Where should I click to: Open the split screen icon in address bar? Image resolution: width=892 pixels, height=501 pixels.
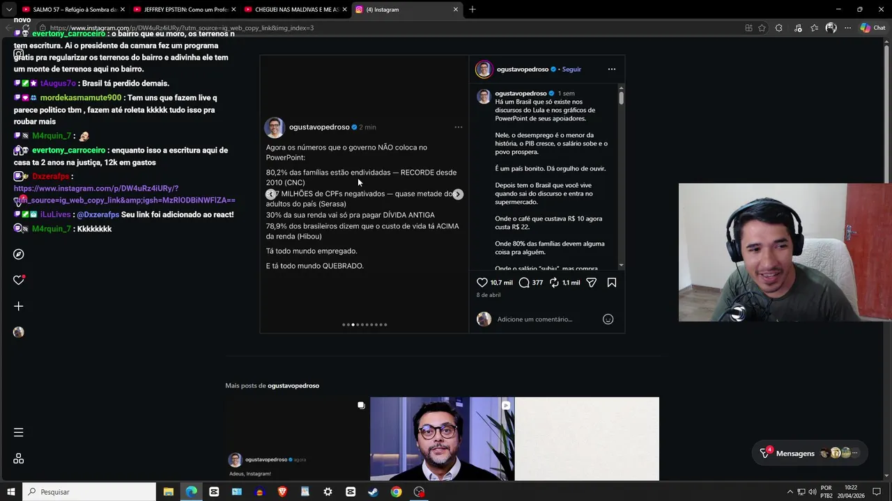[748, 28]
